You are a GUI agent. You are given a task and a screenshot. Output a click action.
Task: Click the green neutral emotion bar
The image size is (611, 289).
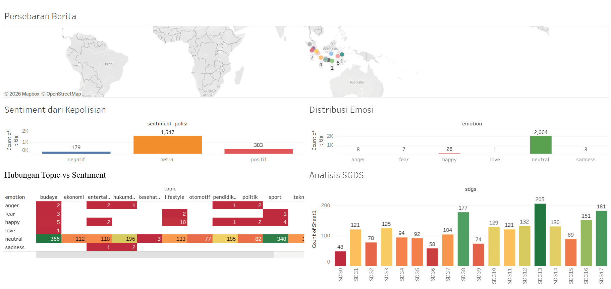[541, 145]
